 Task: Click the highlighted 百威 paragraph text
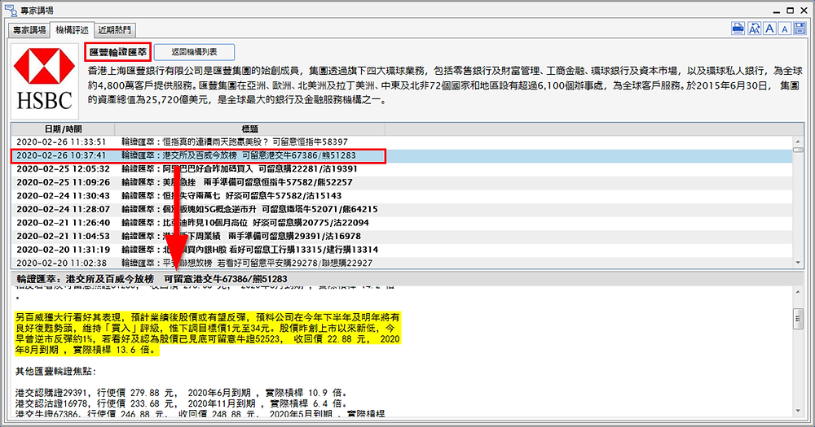point(207,333)
